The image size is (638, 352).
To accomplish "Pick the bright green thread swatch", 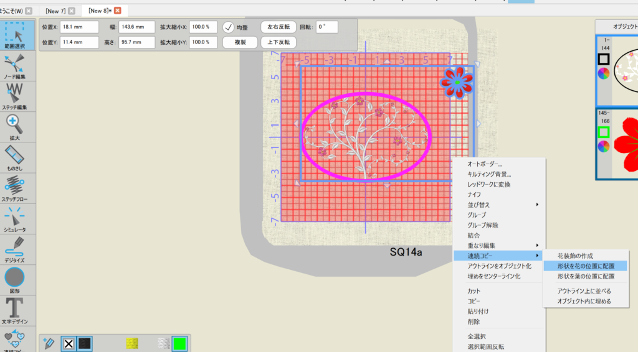I will 179,343.
